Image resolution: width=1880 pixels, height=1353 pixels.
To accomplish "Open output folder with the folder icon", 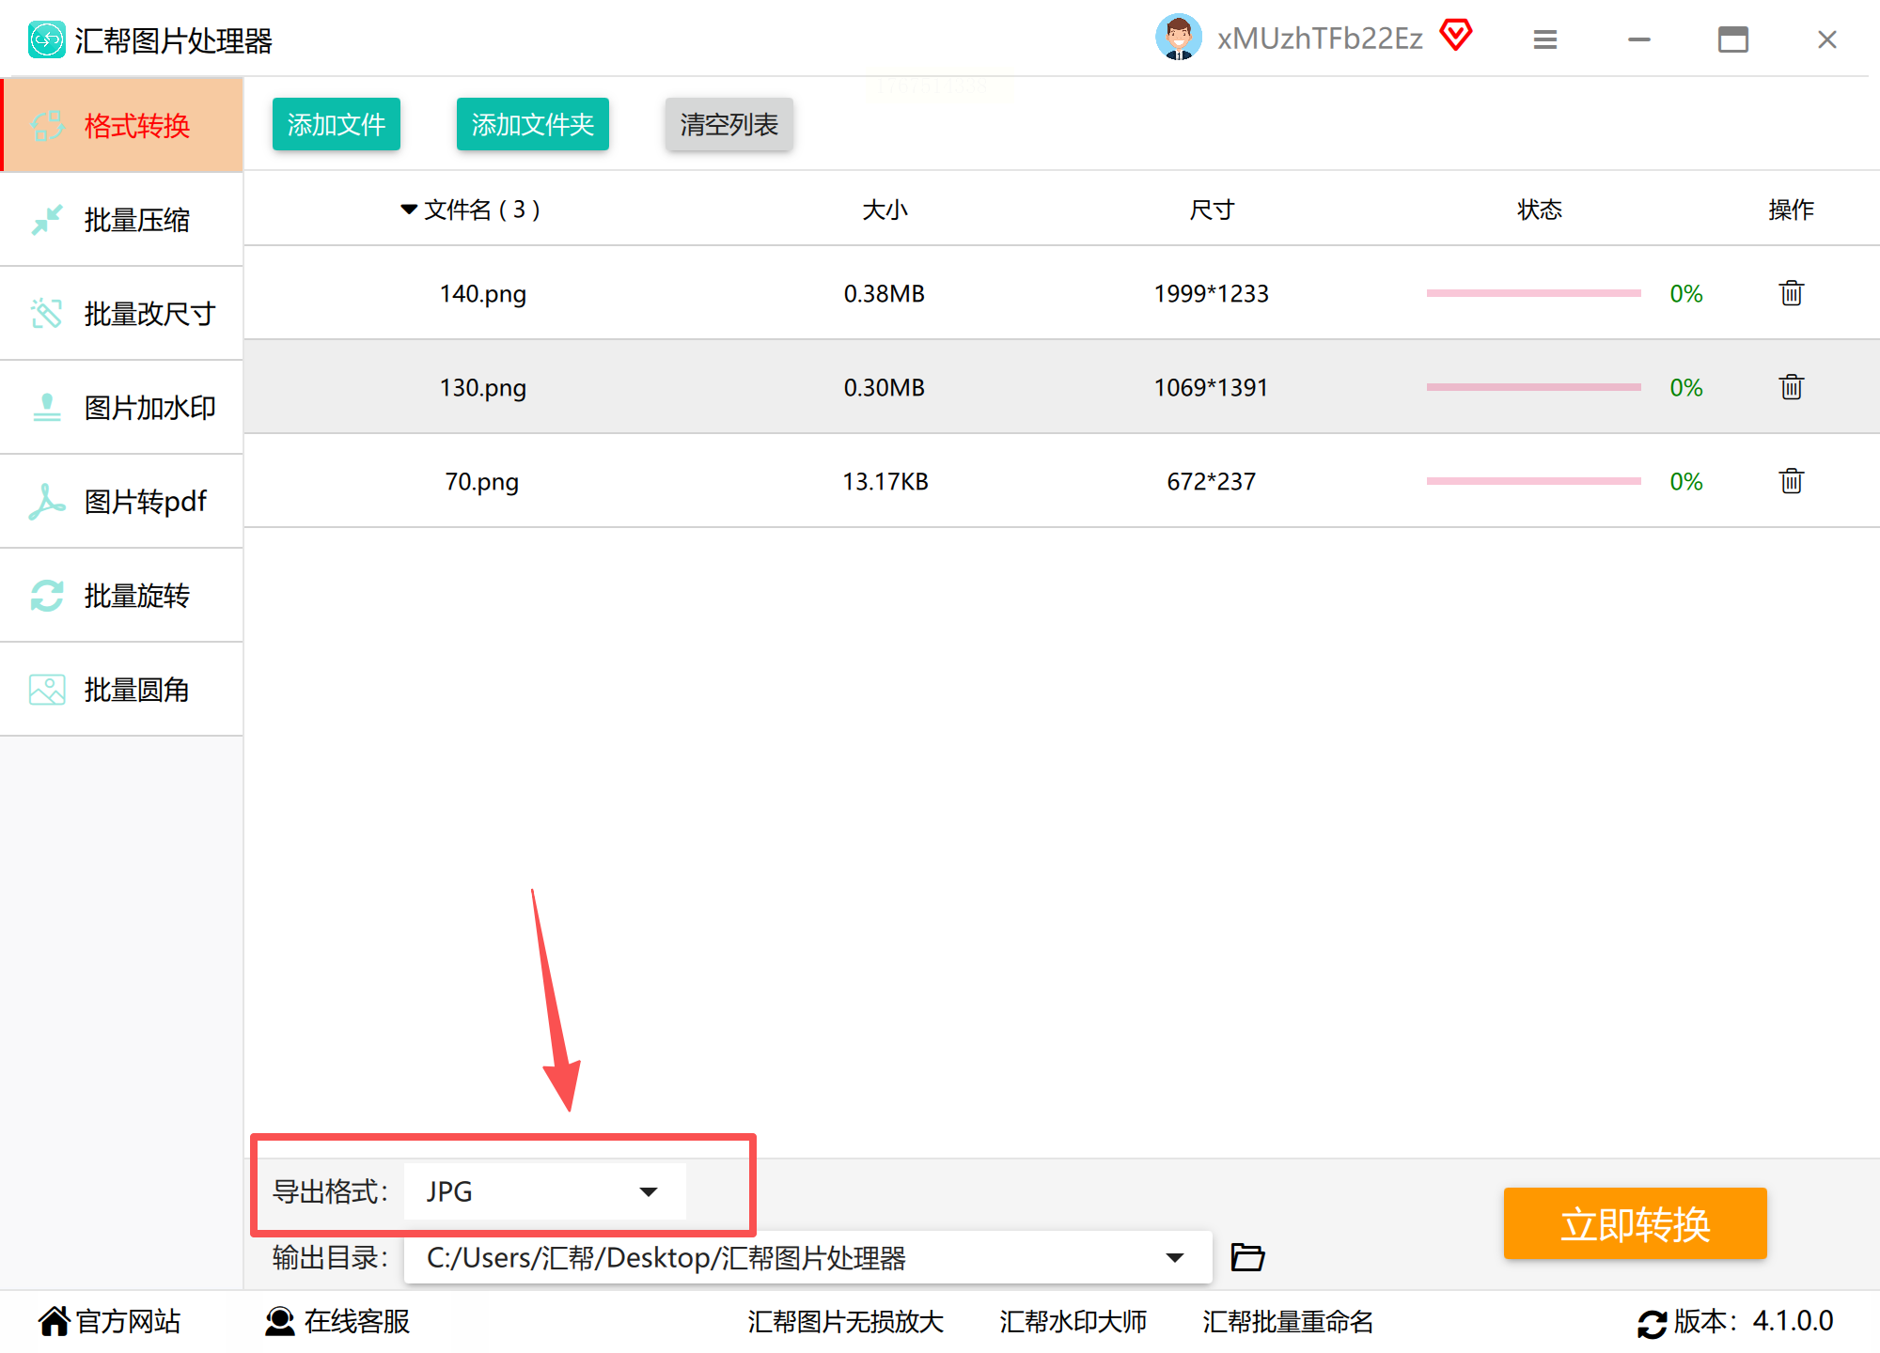I will (x=1247, y=1257).
